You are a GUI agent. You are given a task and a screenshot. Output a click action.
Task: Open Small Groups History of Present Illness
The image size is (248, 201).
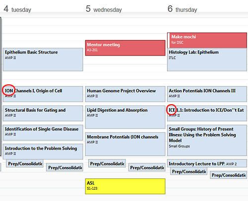[207, 140]
